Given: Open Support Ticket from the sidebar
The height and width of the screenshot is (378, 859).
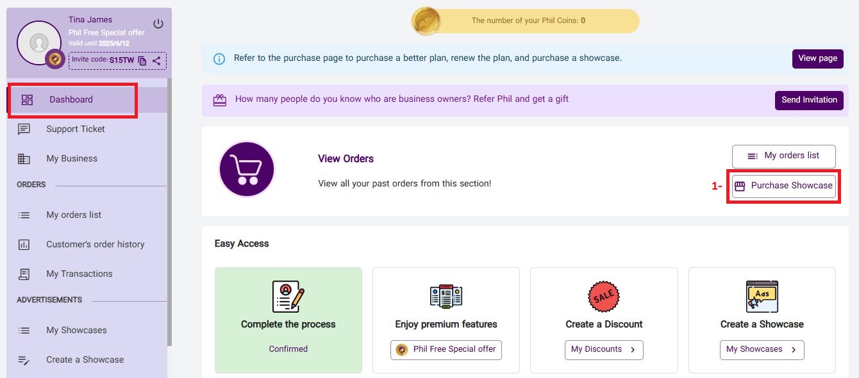Looking at the screenshot, I should pyautogui.click(x=75, y=129).
